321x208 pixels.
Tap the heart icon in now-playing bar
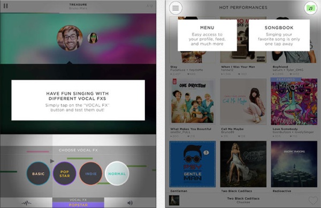(x=313, y=200)
